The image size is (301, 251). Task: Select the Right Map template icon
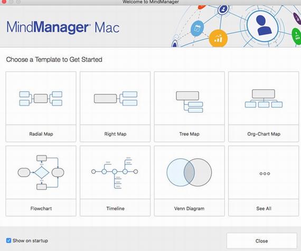(116, 98)
